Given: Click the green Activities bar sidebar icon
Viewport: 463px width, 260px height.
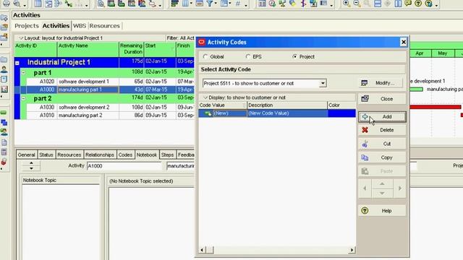Looking at the screenshot, I should [x=4, y=113].
